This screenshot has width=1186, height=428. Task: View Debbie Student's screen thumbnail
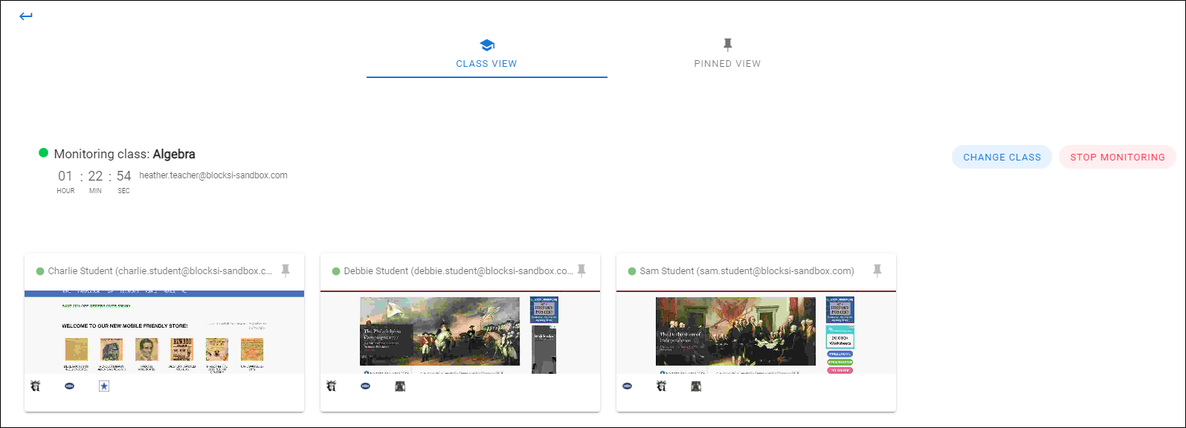460,332
